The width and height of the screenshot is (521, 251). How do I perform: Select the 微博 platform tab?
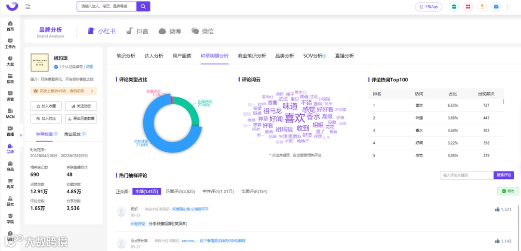pyautogui.click(x=169, y=31)
